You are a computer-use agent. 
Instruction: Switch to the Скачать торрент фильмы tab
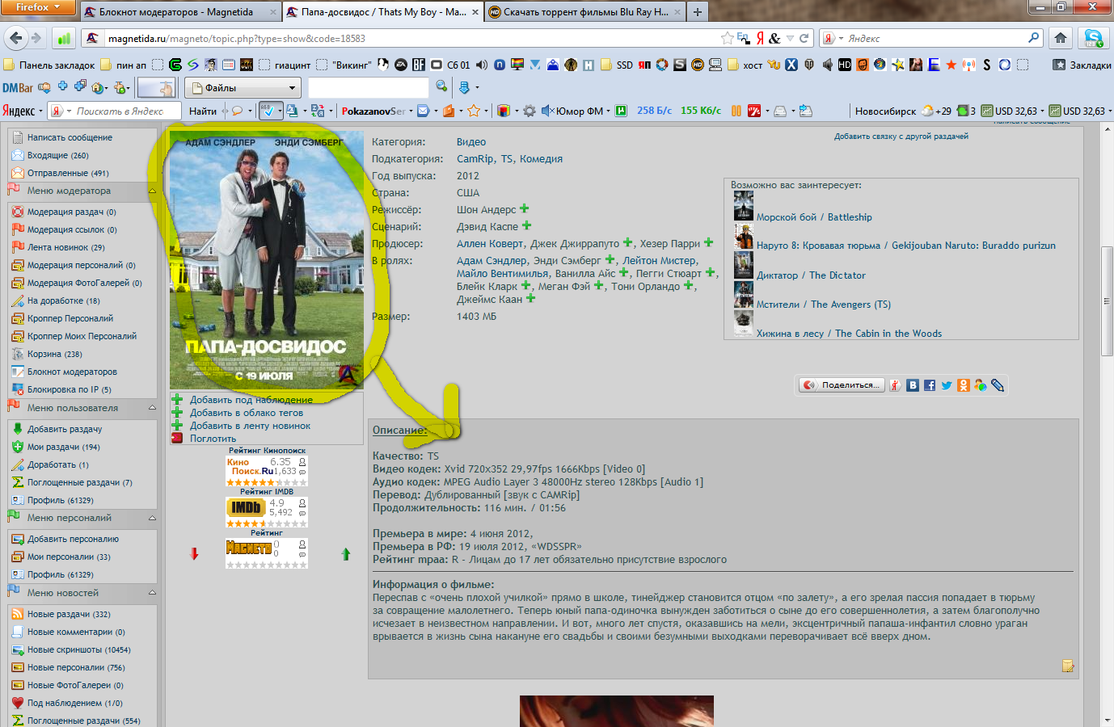click(x=585, y=12)
